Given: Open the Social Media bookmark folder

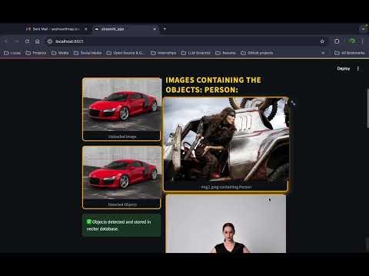Looking at the screenshot, I should click(88, 53).
